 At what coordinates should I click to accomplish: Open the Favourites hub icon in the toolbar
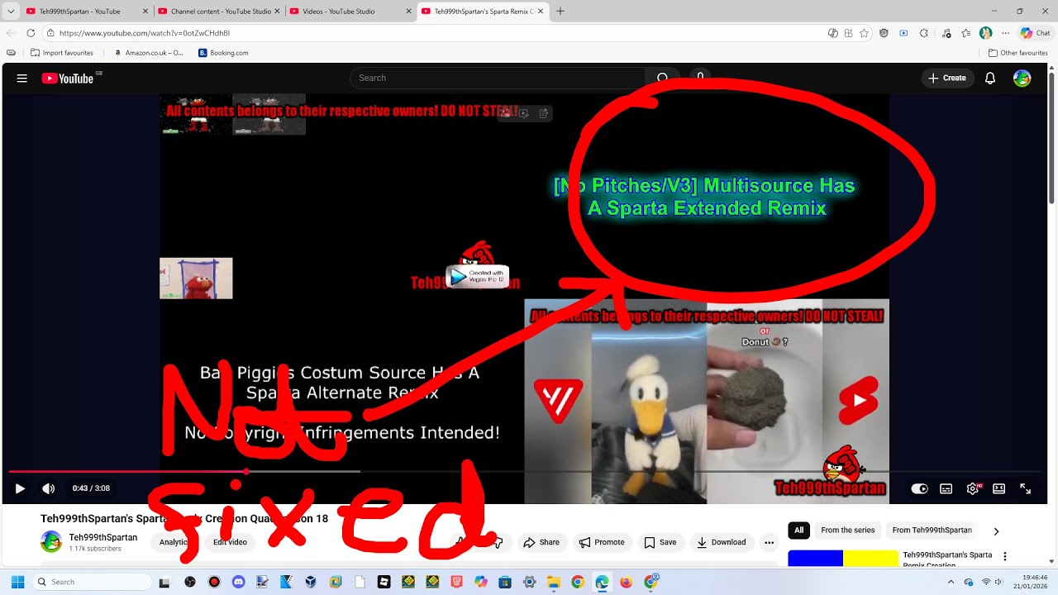tap(965, 33)
